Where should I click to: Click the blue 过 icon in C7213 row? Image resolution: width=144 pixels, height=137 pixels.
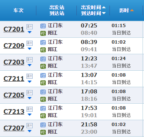pos(43,108)
